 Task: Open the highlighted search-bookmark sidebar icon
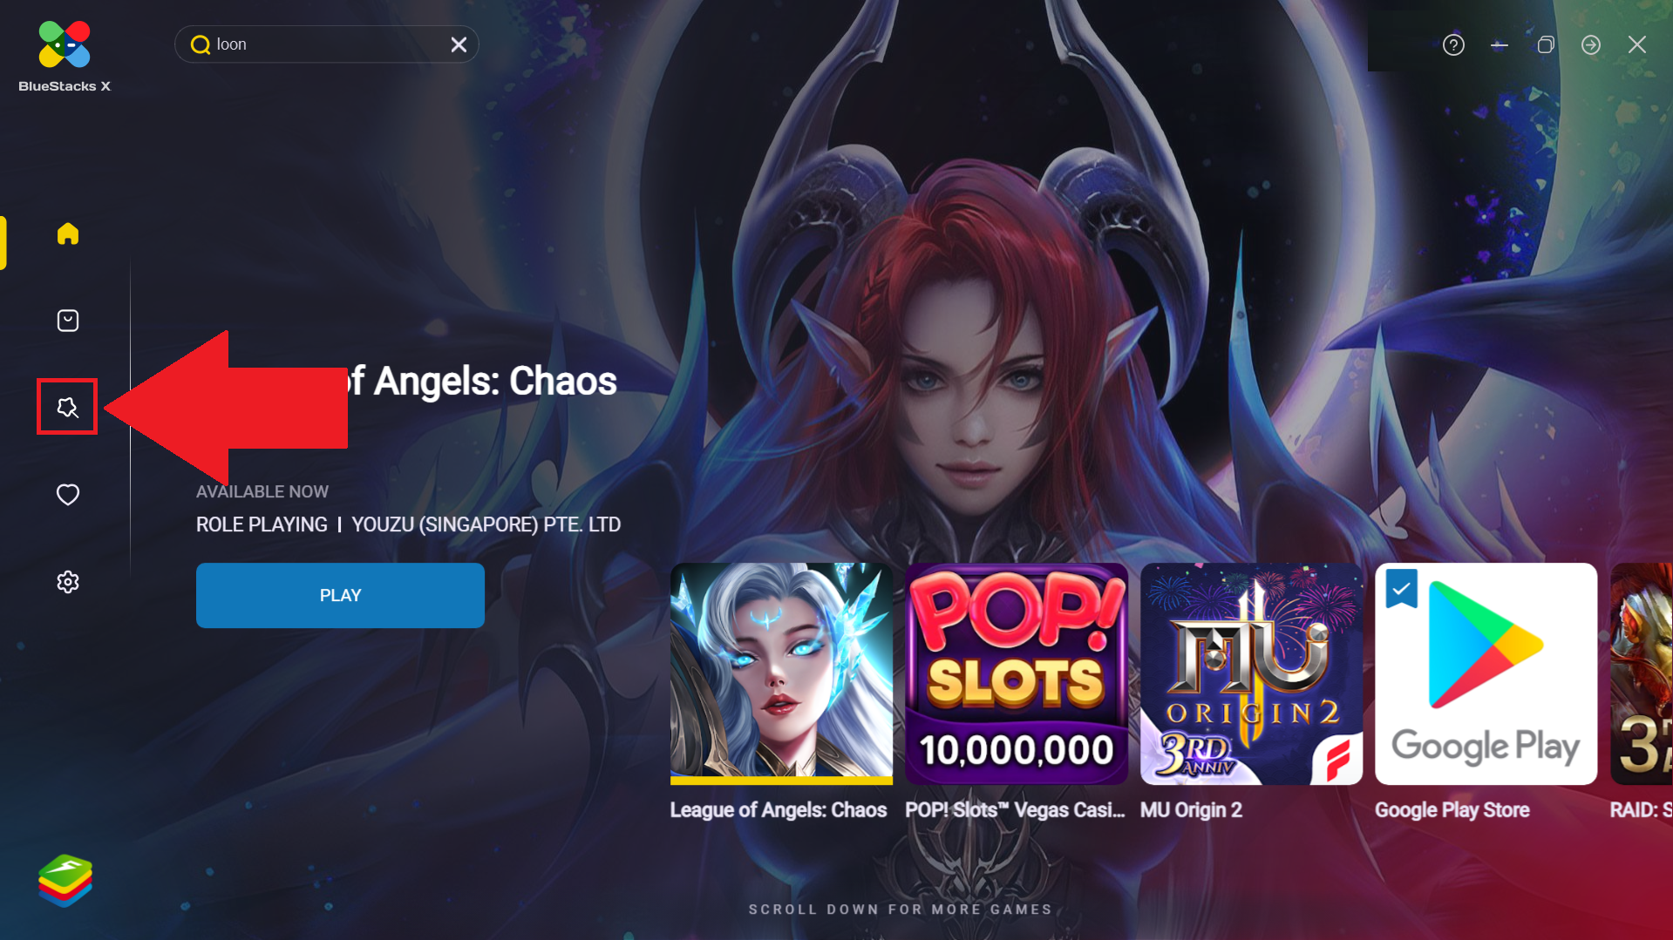(x=67, y=407)
